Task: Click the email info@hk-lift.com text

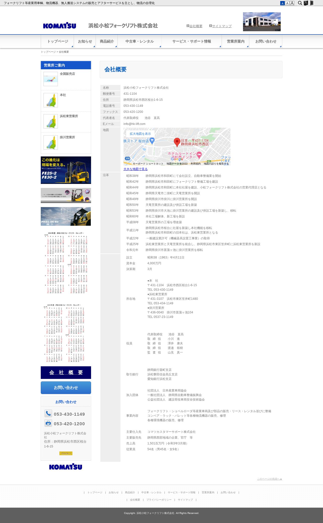Action: (x=134, y=124)
